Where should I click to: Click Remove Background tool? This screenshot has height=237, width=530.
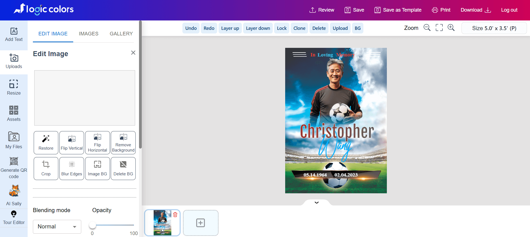(123, 143)
